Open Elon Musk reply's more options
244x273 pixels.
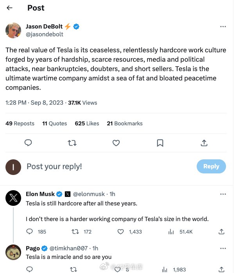[x=223, y=194]
